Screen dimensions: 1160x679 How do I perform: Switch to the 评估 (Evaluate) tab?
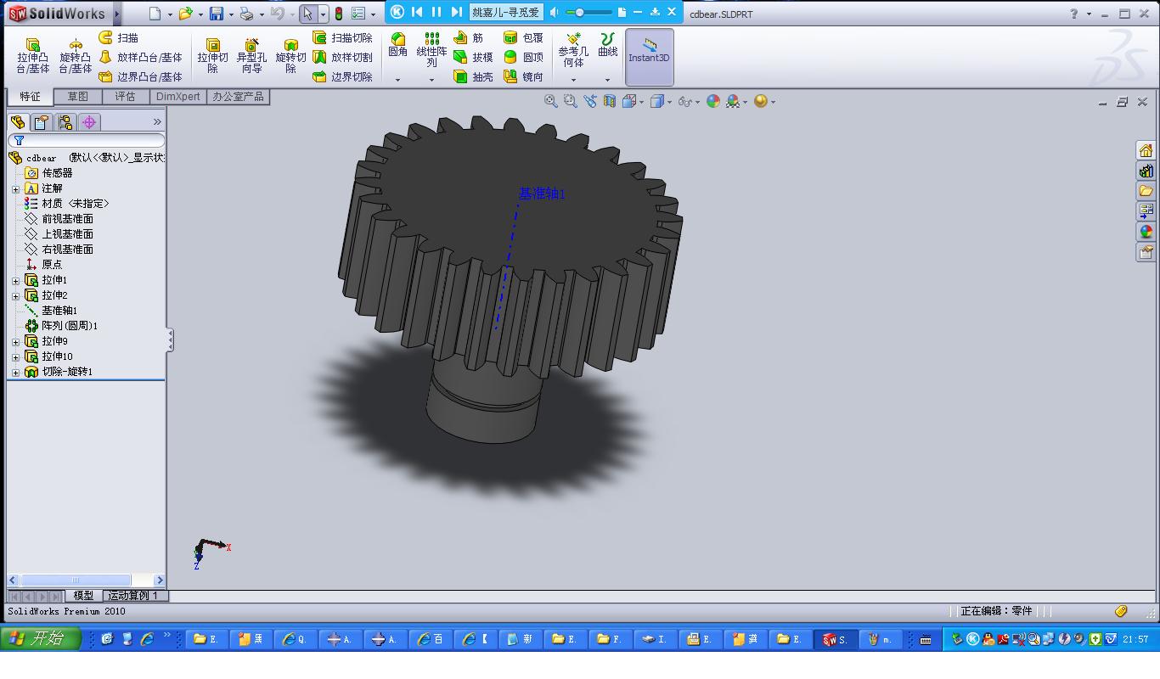click(x=125, y=97)
